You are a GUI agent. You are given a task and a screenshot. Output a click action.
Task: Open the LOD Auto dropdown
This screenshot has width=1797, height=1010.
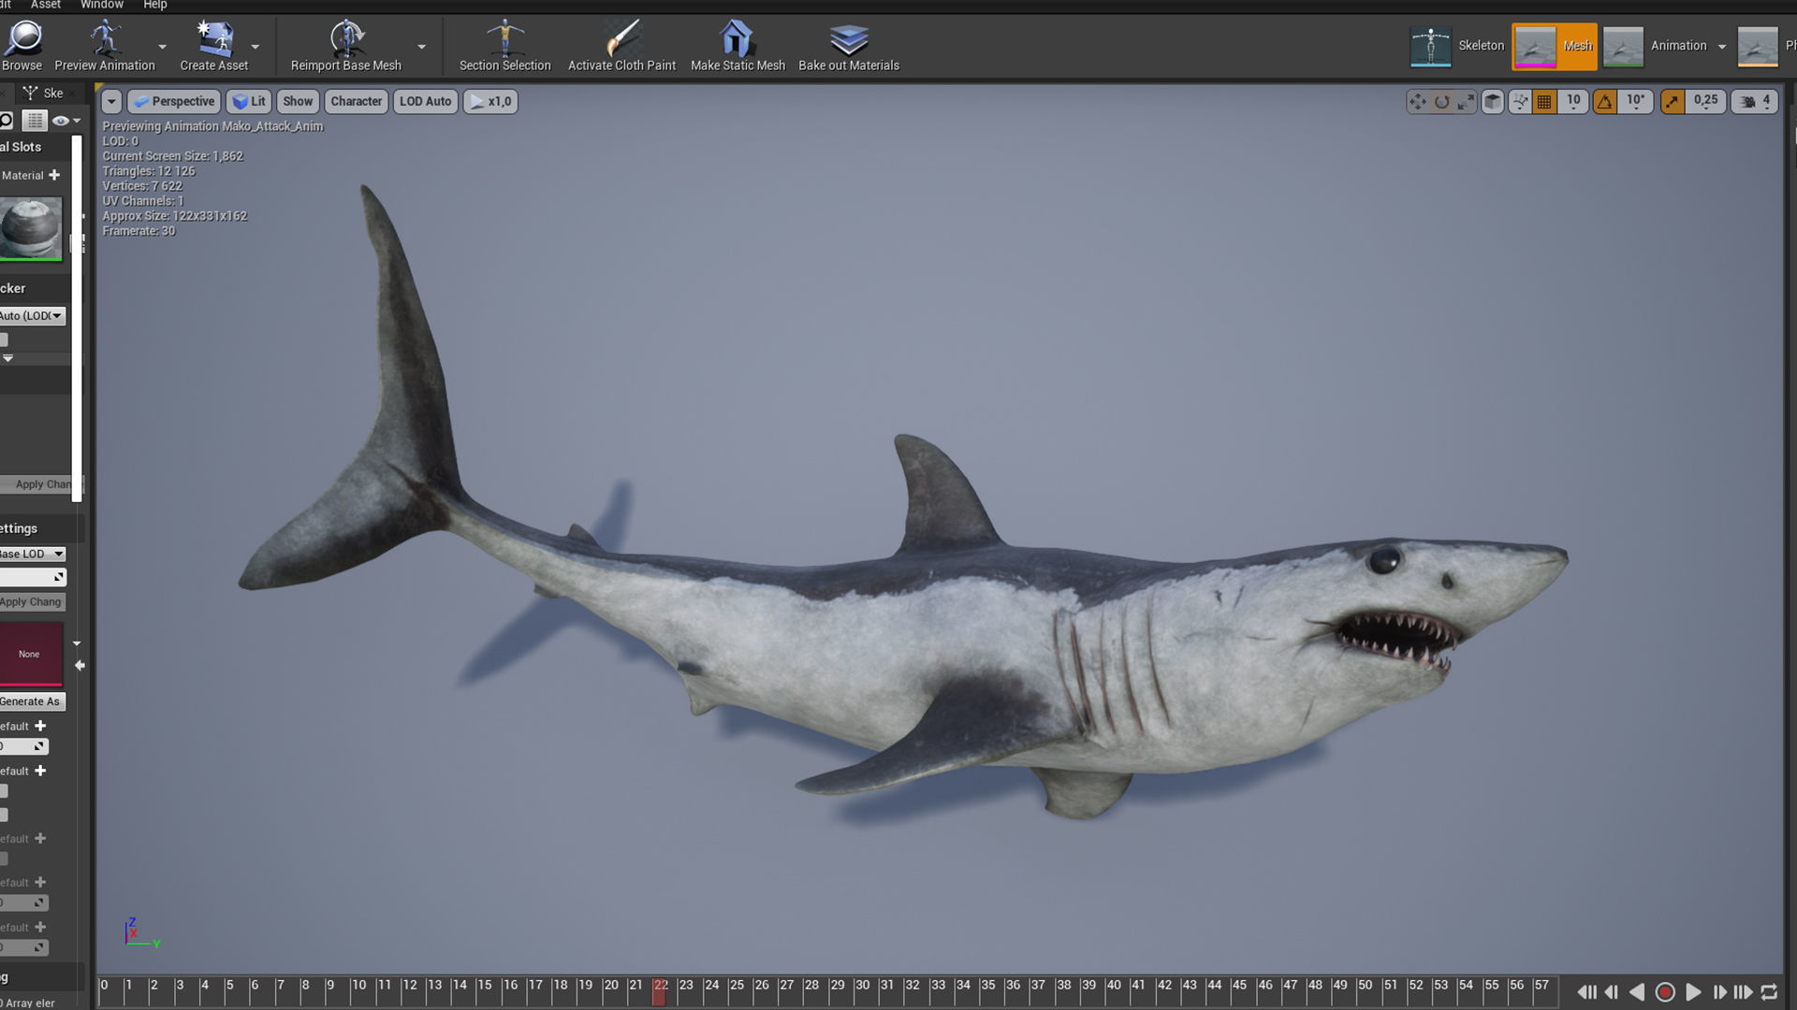pyautogui.click(x=425, y=101)
